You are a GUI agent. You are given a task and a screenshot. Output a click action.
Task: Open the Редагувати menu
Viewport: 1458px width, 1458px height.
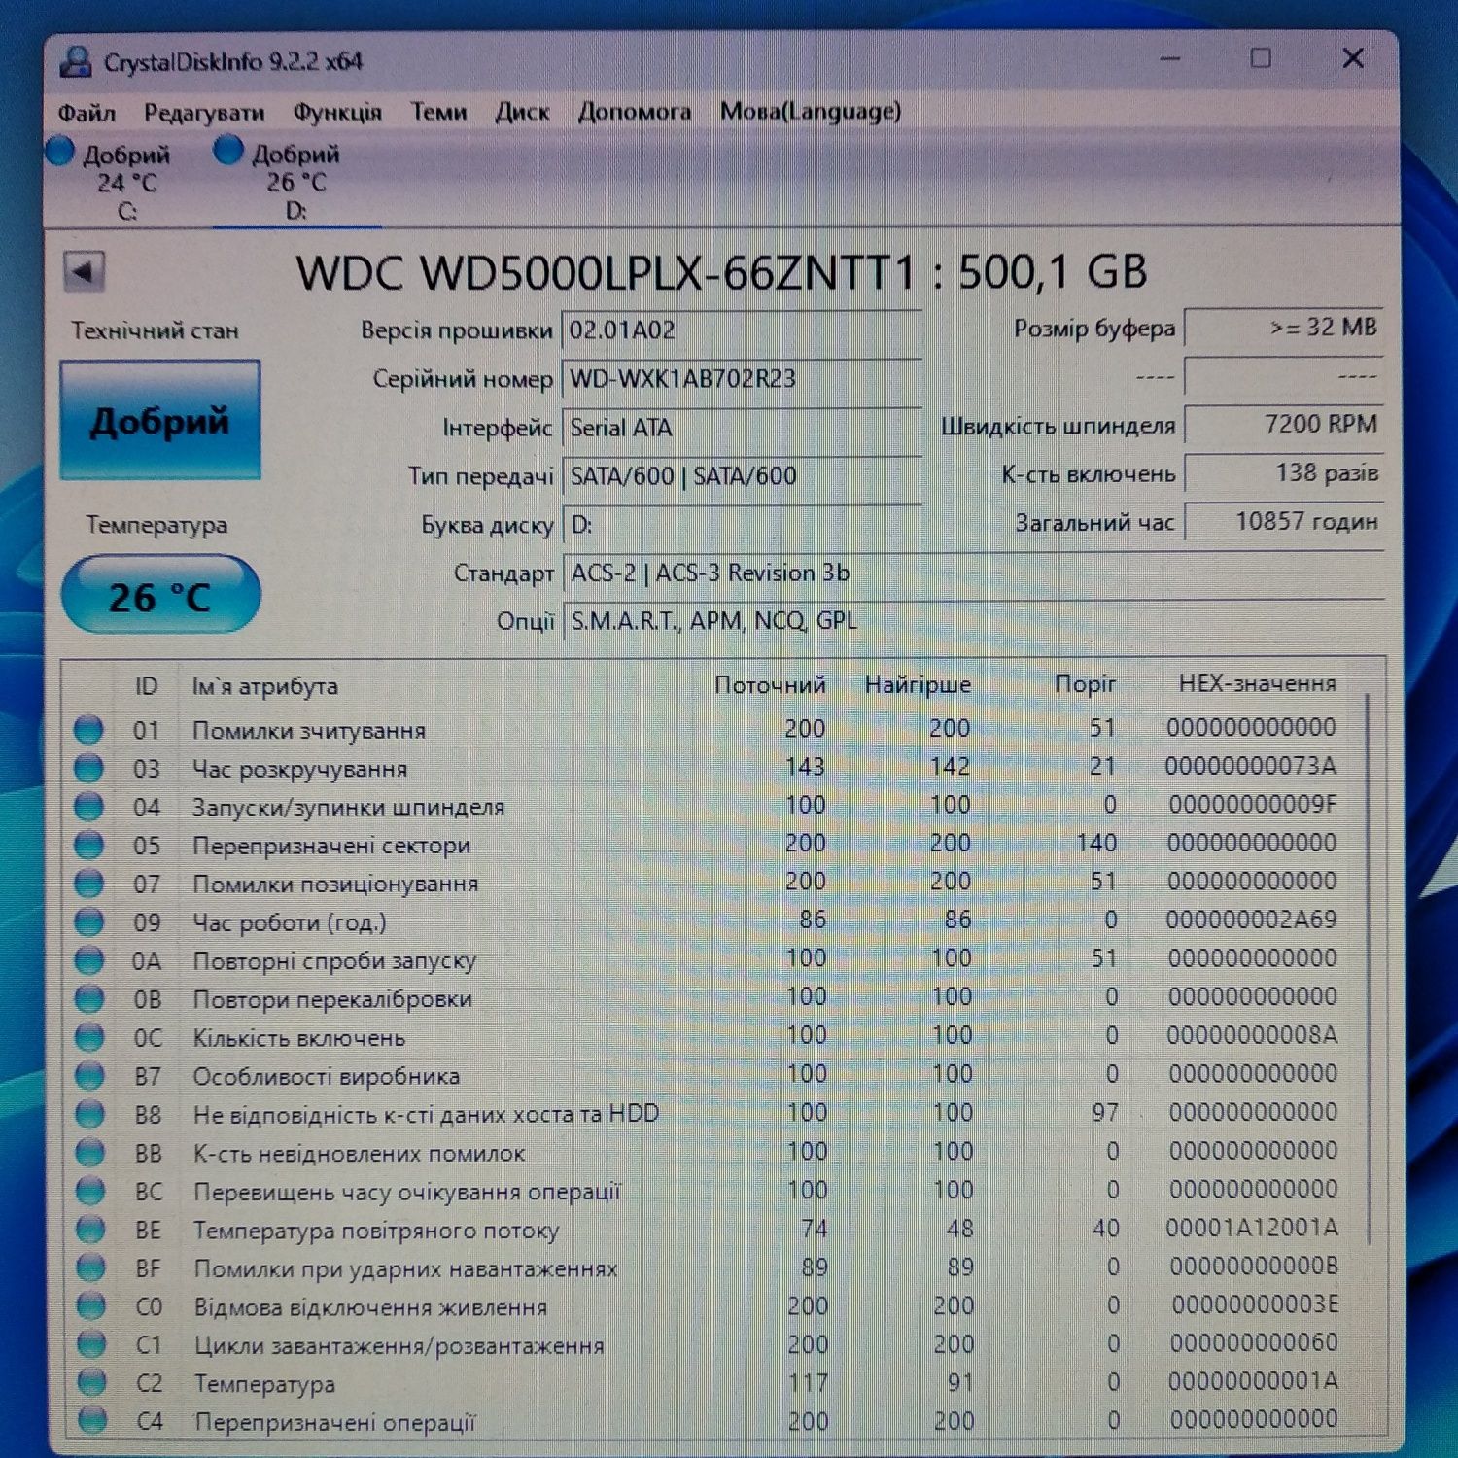[204, 113]
